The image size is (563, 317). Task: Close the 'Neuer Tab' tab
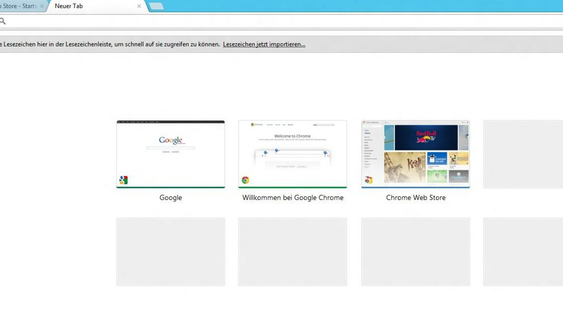[139, 6]
